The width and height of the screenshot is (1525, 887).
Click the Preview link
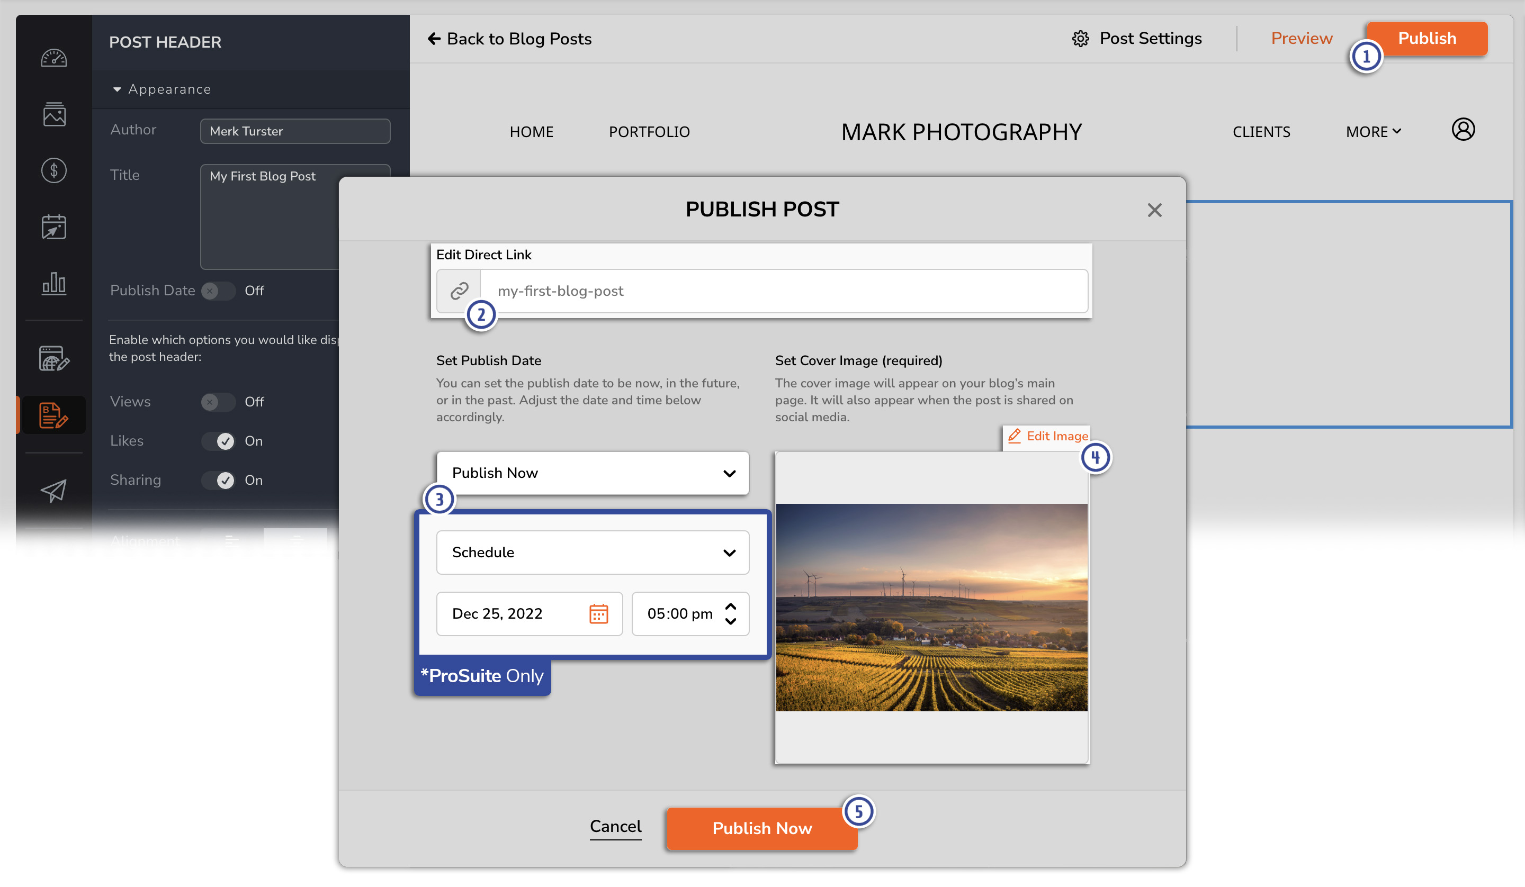click(1302, 39)
